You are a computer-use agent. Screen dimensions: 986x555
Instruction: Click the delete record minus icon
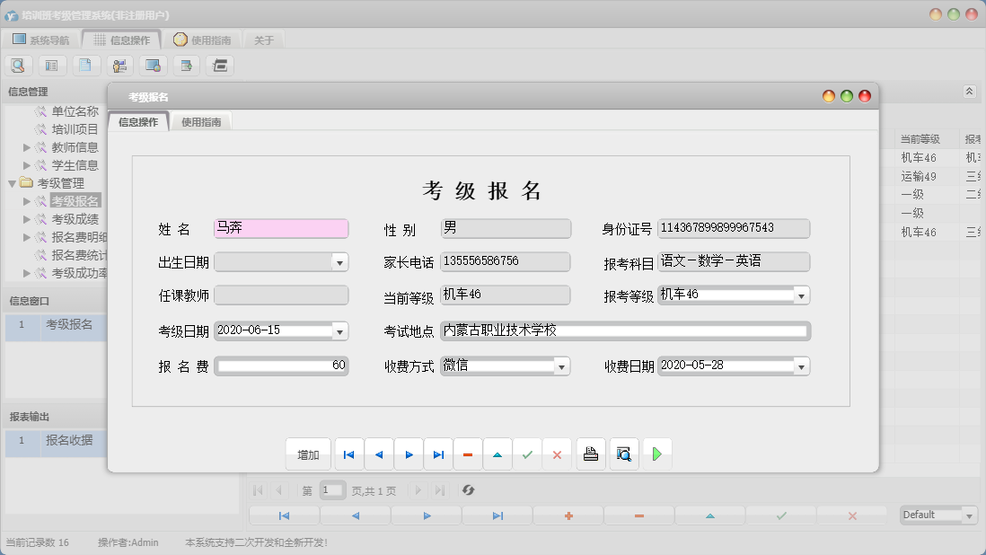coord(467,454)
